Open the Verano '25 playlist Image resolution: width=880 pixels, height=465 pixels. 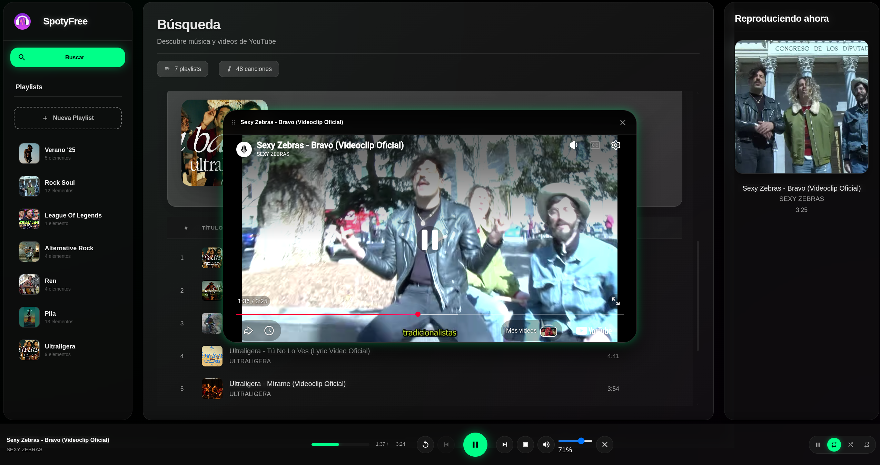pyautogui.click(x=68, y=153)
